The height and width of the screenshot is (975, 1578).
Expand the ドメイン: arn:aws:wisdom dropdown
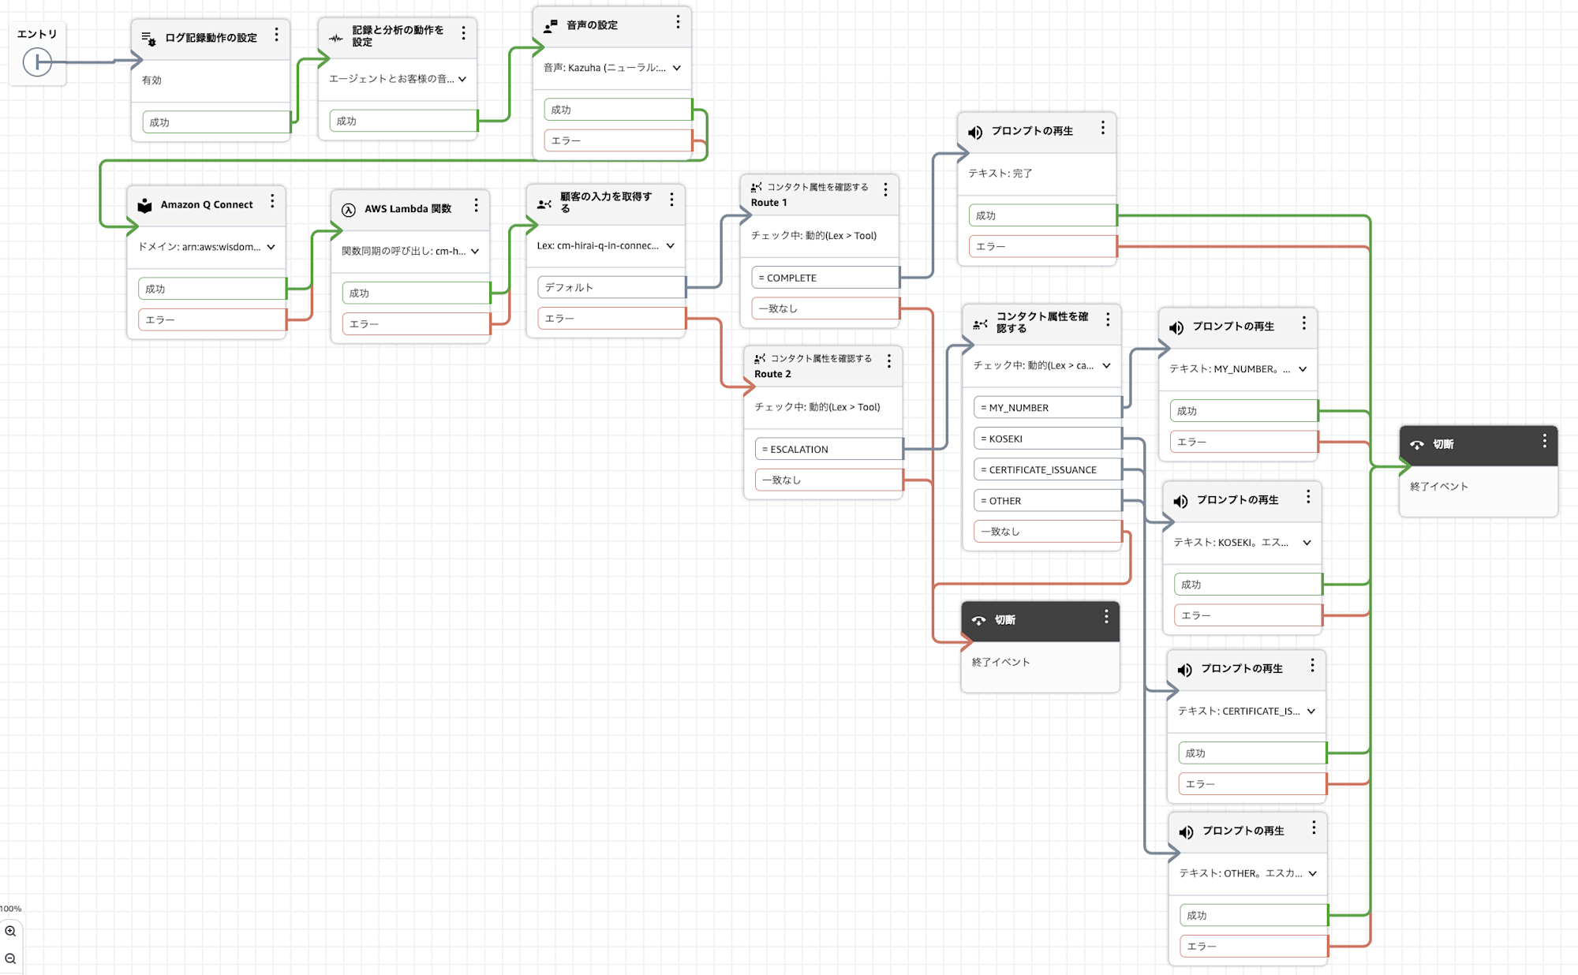coord(271,247)
